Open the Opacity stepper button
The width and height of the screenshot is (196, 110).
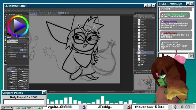pos(27,47)
